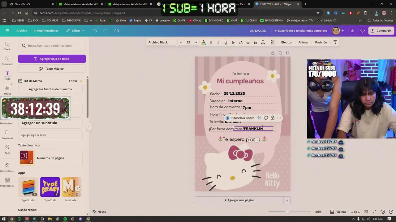Open the Archivo menu

pos(22,31)
